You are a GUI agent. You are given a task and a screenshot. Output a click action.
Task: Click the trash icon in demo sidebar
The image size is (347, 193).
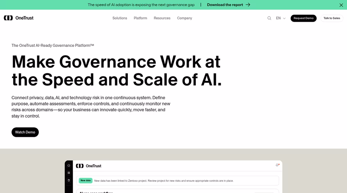[x=69, y=180]
